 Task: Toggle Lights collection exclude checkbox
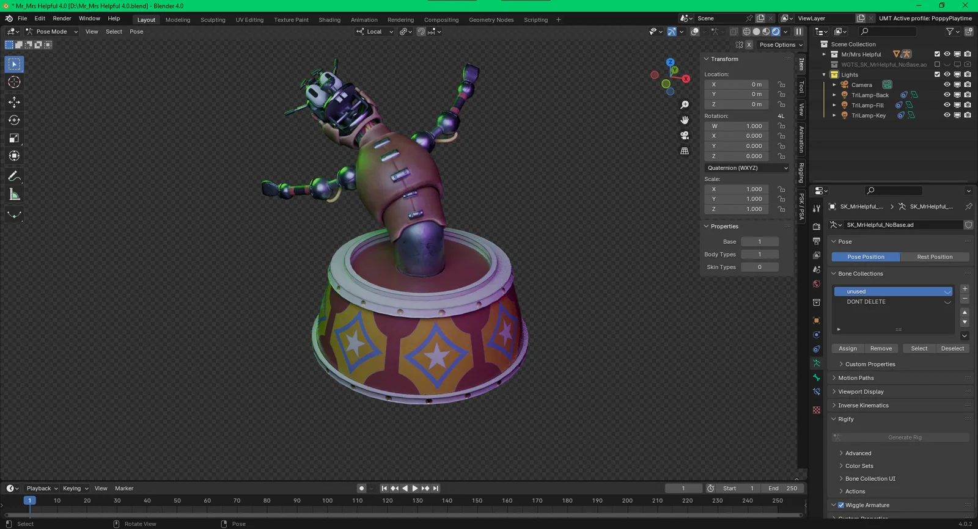point(937,75)
